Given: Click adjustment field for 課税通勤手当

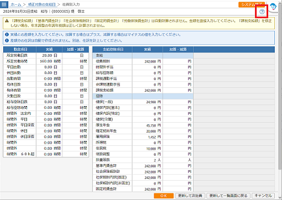Looking at the screenshot, I should click(178, 79).
